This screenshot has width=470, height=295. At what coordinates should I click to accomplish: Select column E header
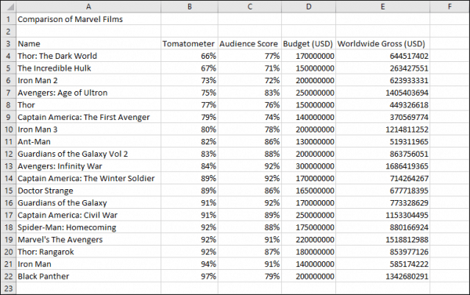pos(383,6)
